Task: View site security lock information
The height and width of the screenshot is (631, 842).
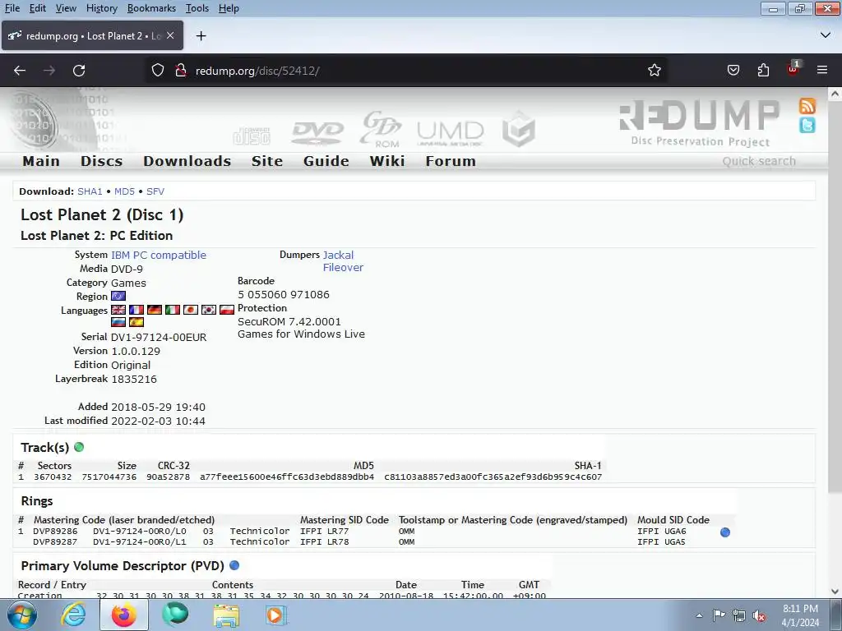Action: pyautogui.click(x=181, y=71)
